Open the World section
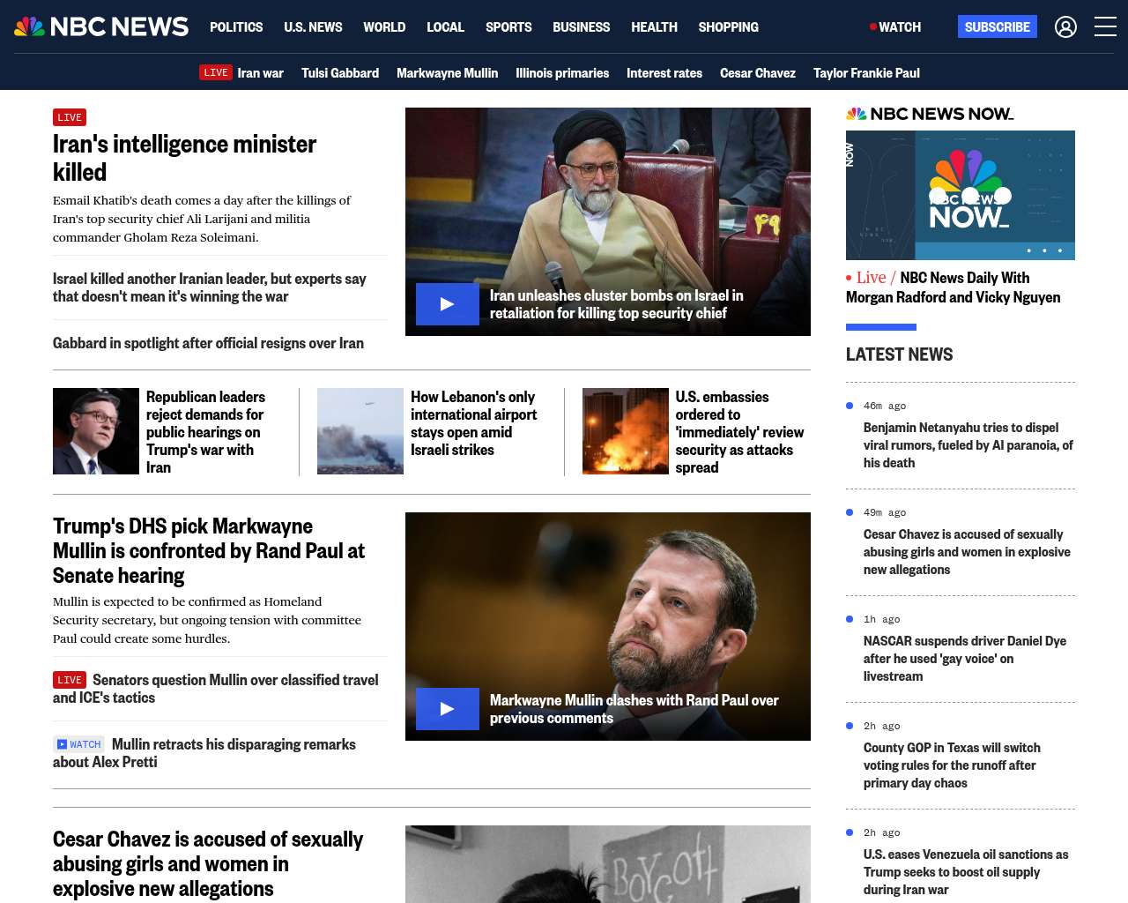 click(x=384, y=26)
